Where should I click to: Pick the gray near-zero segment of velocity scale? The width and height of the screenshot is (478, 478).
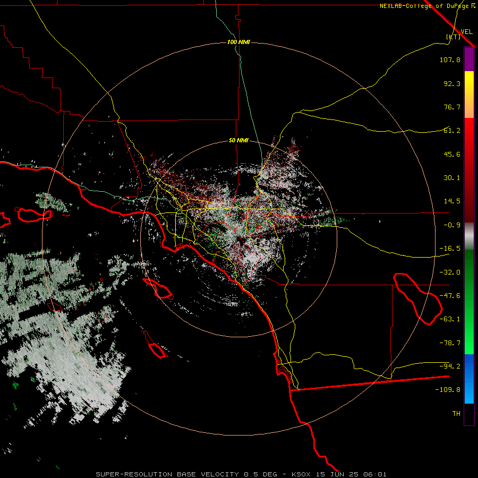(469, 236)
